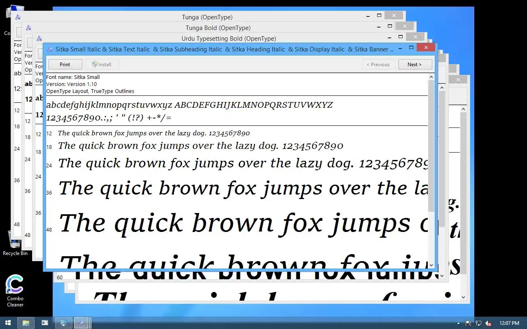Click the Install button with shield icon
The width and height of the screenshot is (527, 329).
[102, 64]
